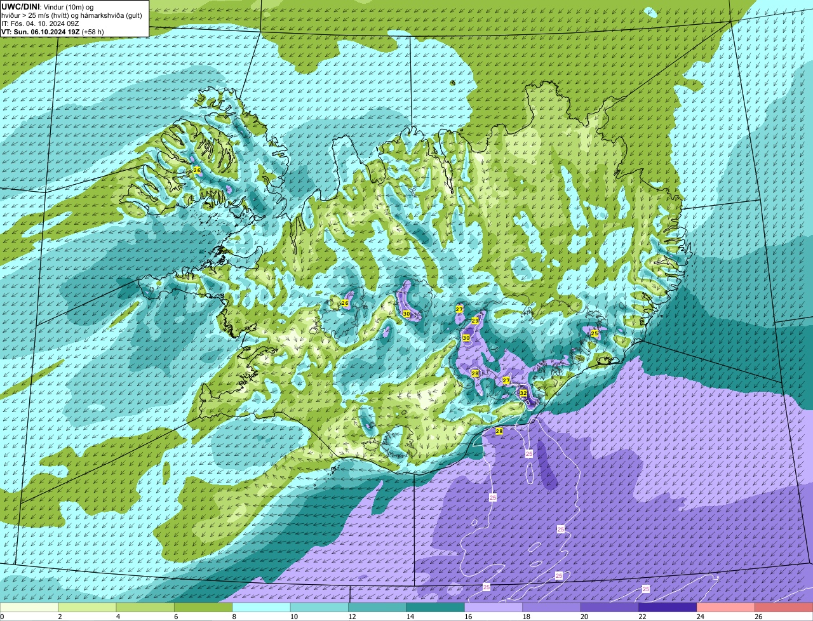The height and width of the screenshot is (621, 813).
Task: Click the yellow '27' marker directly left of '29'
Action: [459, 309]
